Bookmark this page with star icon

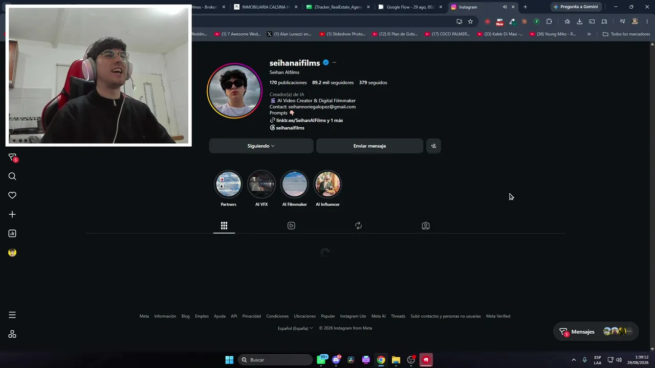click(470, 21)
